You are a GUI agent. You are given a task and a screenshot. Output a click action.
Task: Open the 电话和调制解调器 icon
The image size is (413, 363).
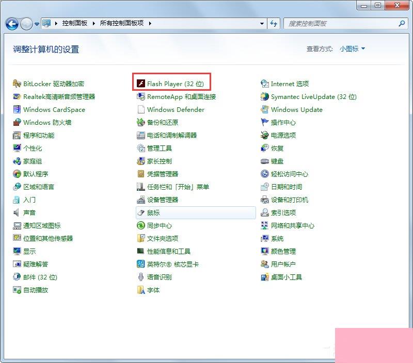pos(141,135)
